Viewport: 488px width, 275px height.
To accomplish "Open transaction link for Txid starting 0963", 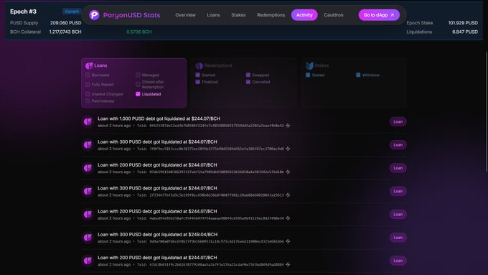I will click(x=217, y=126).
